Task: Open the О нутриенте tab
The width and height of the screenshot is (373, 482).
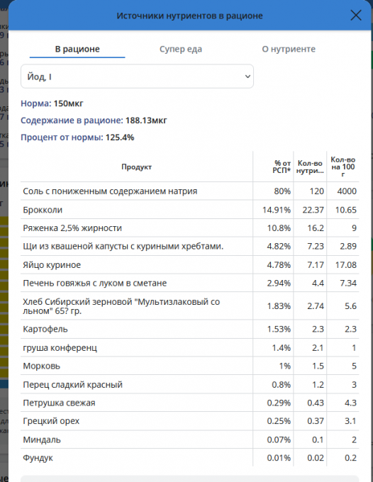Action: pyautogui.click(x=289, y=49)
